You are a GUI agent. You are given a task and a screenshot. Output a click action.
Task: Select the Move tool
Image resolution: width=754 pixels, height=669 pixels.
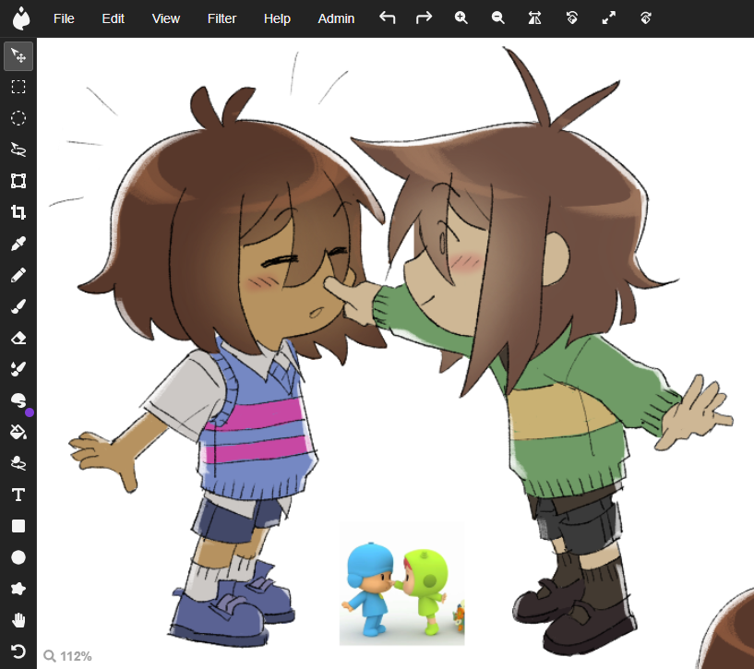18,55
